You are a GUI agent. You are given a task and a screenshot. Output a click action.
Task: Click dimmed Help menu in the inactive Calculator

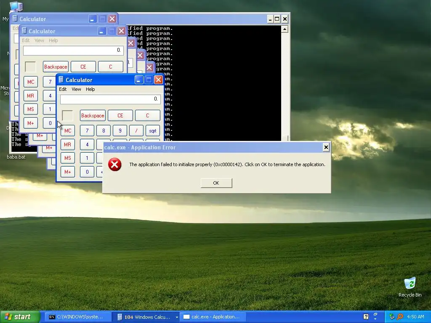coord(53,40)
